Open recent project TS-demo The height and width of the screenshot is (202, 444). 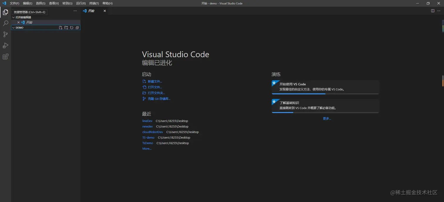(148, 138)
